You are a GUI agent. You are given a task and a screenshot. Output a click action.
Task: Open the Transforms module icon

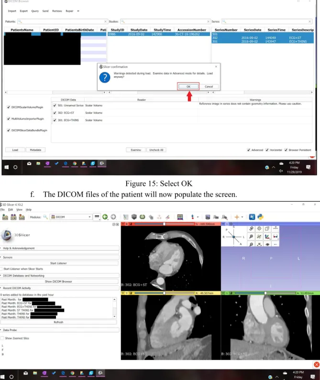point(151,217)
